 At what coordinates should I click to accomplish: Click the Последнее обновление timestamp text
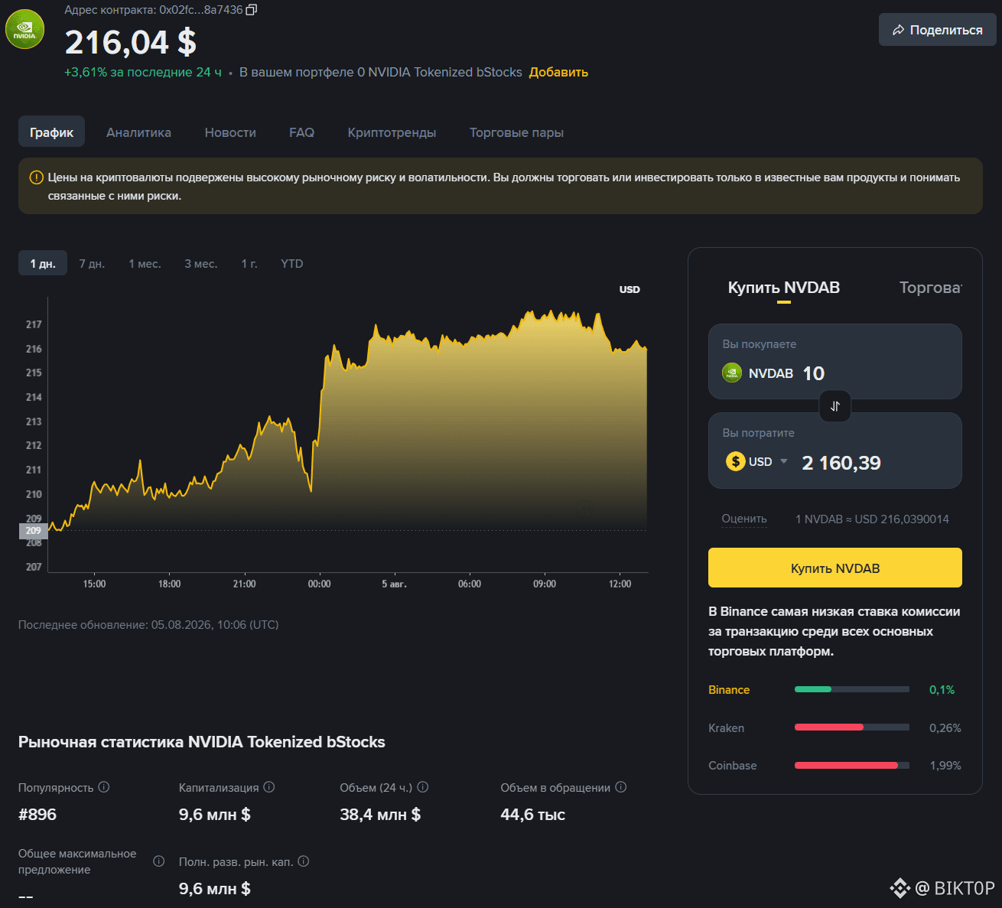click(148, 625)
